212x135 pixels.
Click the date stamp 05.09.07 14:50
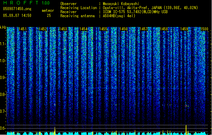click(x=17, y=16)
